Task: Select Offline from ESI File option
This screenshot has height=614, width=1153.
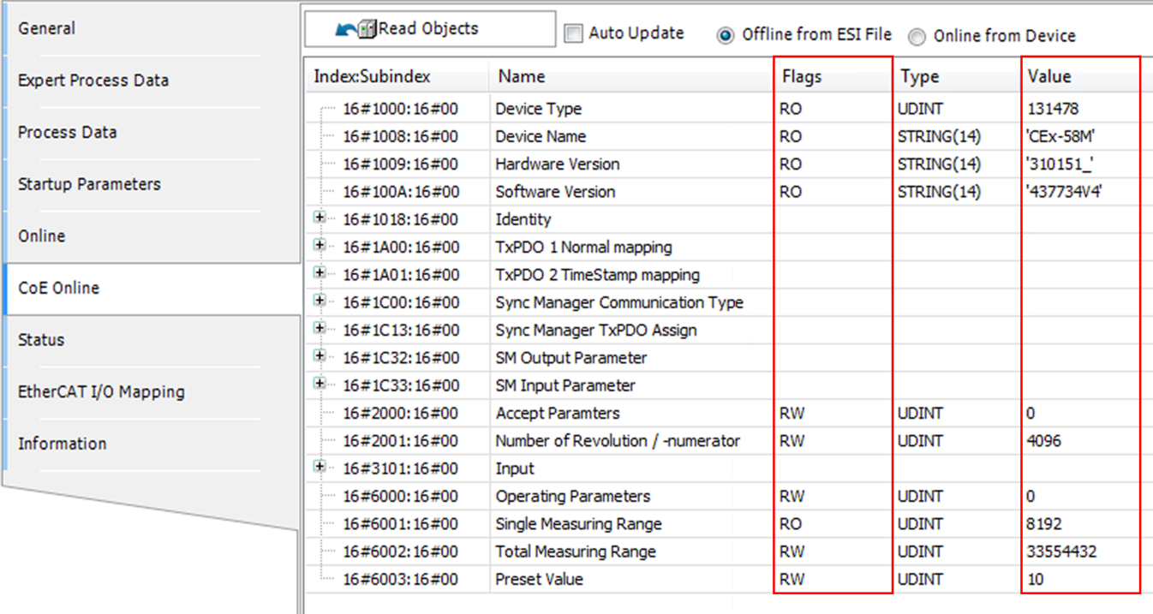Action: pos(726,35)
